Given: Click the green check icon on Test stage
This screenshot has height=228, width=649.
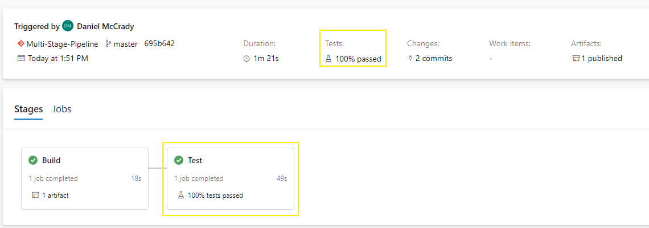Looking at the screenshot, I should click(179, 160).
